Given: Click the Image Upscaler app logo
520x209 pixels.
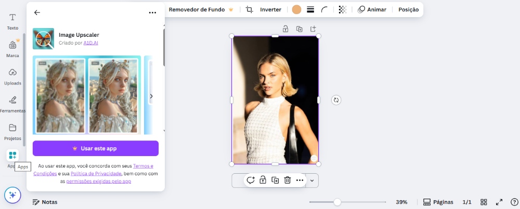Looking at the screenshot, I should (44, 39).
